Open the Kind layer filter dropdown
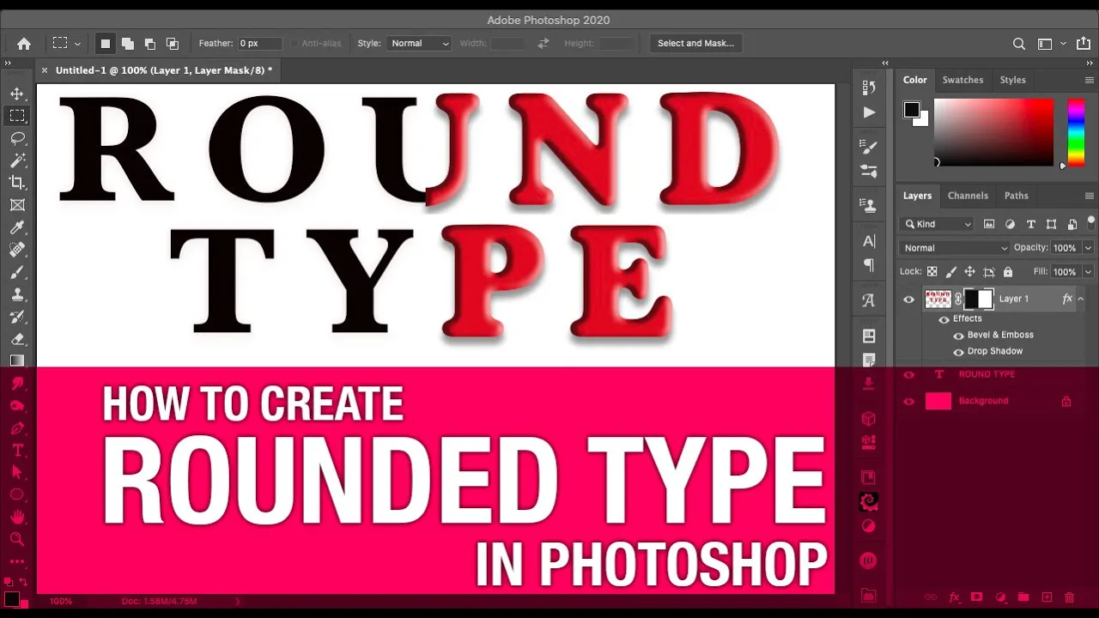Viewport: 1099px width, 618px height. click(937, 224)
